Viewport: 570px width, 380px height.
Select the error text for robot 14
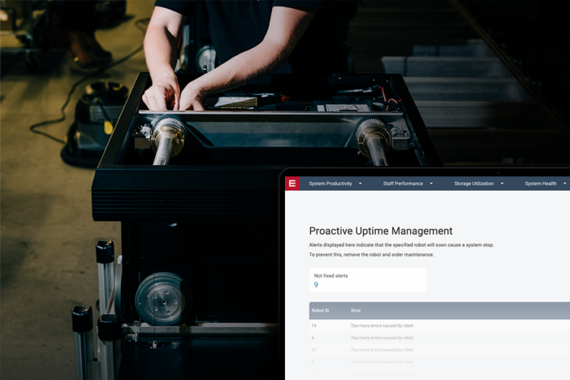tap(382, 326)
